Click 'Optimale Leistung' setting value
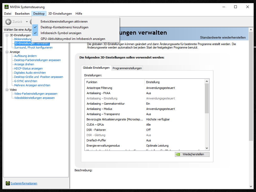Viewport: 256px width, 192px height. [157, 146]
